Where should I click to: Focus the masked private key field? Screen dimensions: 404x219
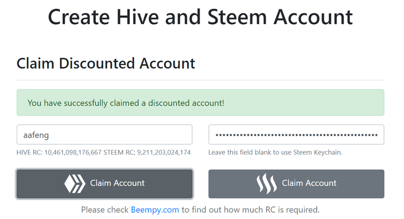click(296, 134)
